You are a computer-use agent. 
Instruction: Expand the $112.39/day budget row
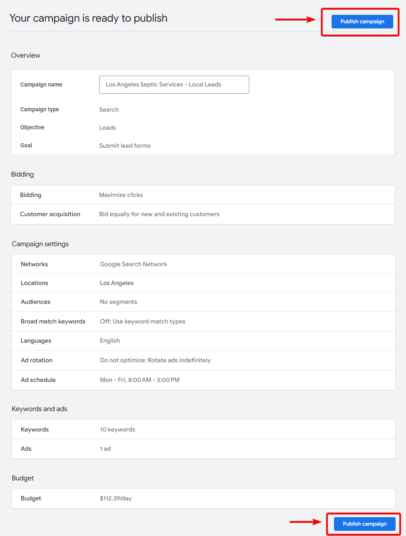pyautogui.click(x=203, y=498)
